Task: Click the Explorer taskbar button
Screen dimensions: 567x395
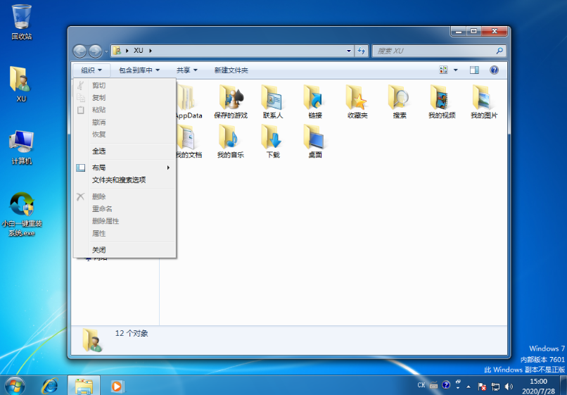Action: click(x=84, y=386)
